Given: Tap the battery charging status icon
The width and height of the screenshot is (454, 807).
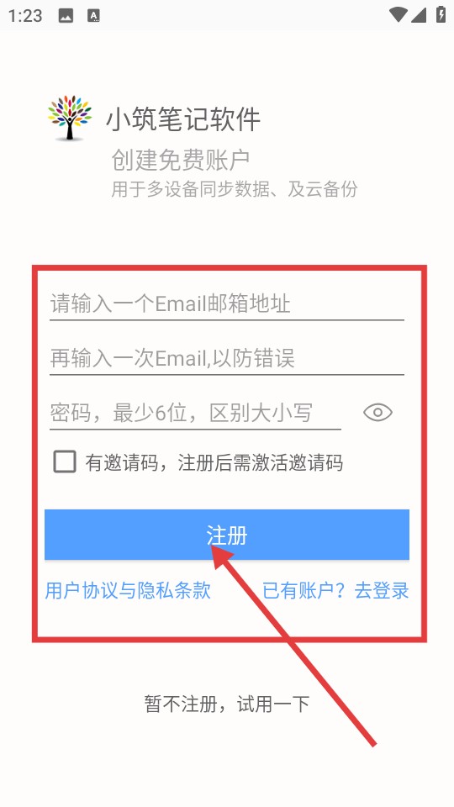Looking at the screenshot, I should point(441,14).
